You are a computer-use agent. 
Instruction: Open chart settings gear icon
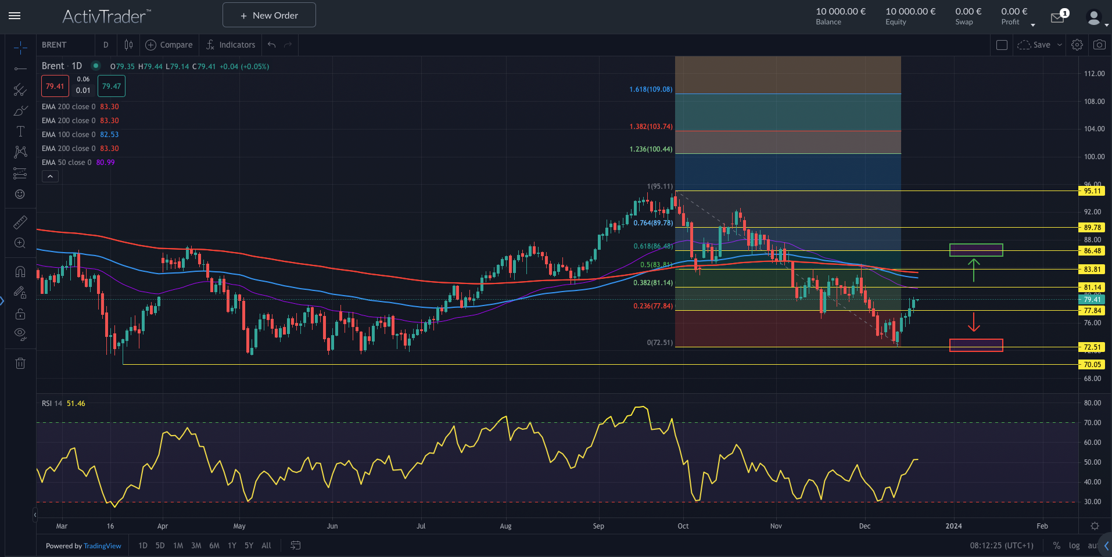click(1077, 45)
